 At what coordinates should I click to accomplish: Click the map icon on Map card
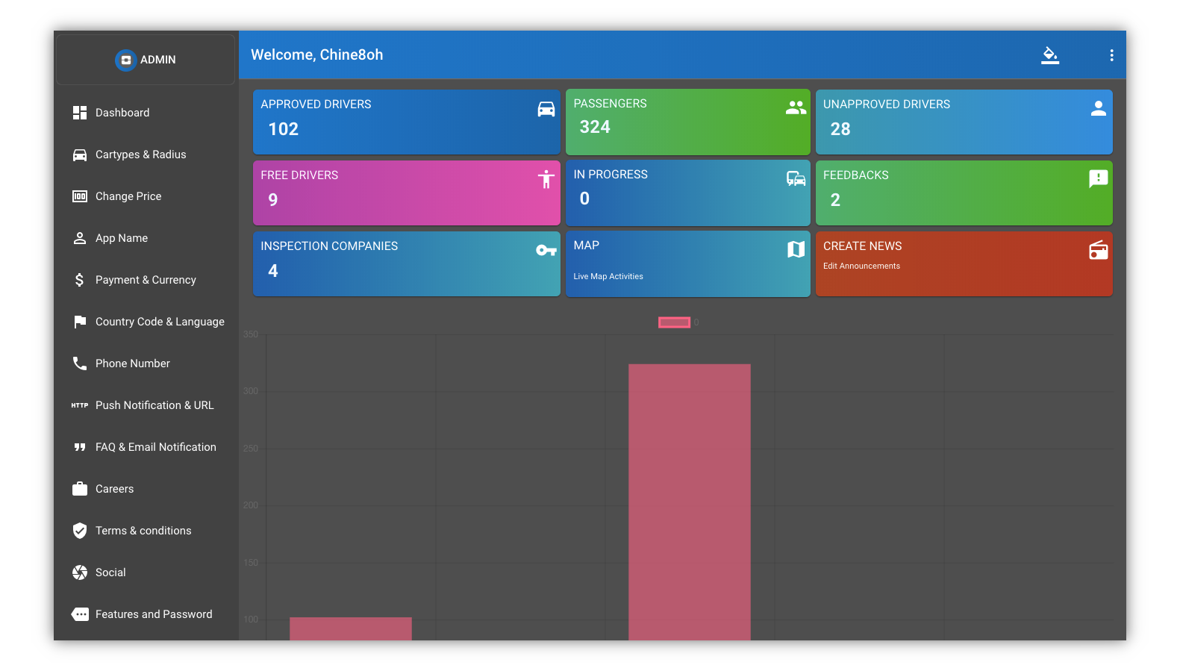796,250
